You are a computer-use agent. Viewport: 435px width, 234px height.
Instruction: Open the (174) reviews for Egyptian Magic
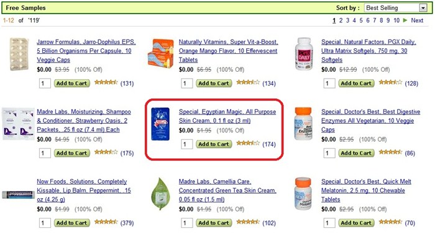coord(269,144)
